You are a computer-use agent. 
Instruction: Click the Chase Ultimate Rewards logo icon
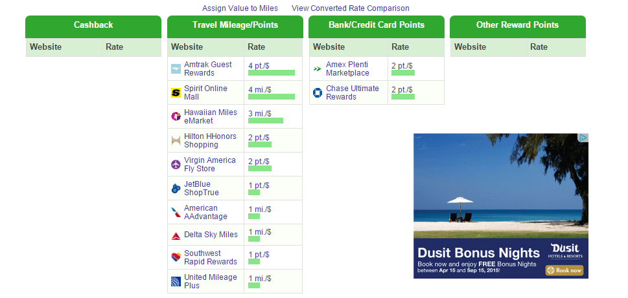318,92
